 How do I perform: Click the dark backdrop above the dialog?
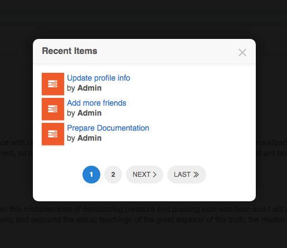click(x=143, y=22)
